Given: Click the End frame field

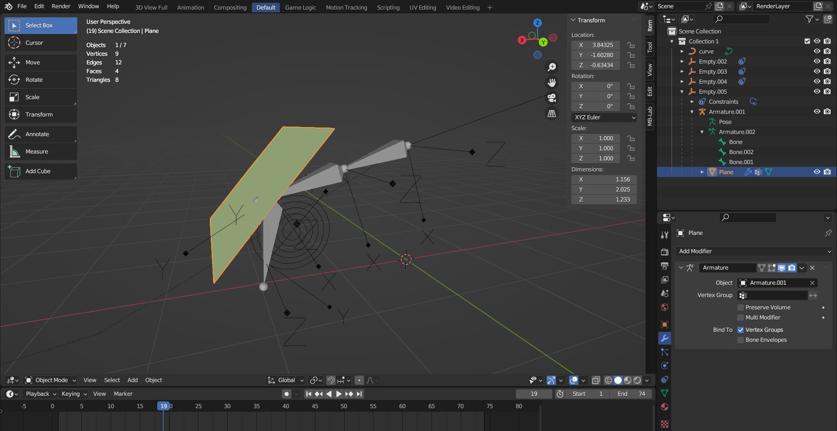Looking at the screenshot, I should click(630, 394).
